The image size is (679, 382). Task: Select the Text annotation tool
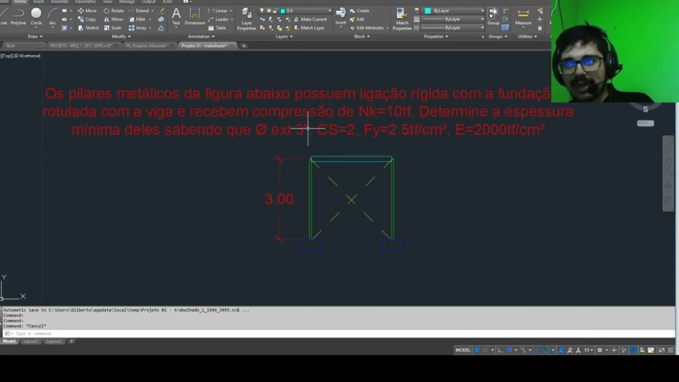[x=176, y=16]
